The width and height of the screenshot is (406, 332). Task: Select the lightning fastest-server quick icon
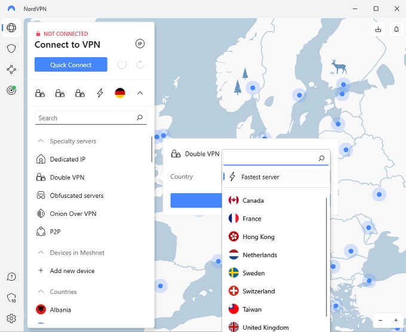coord(100,93)
